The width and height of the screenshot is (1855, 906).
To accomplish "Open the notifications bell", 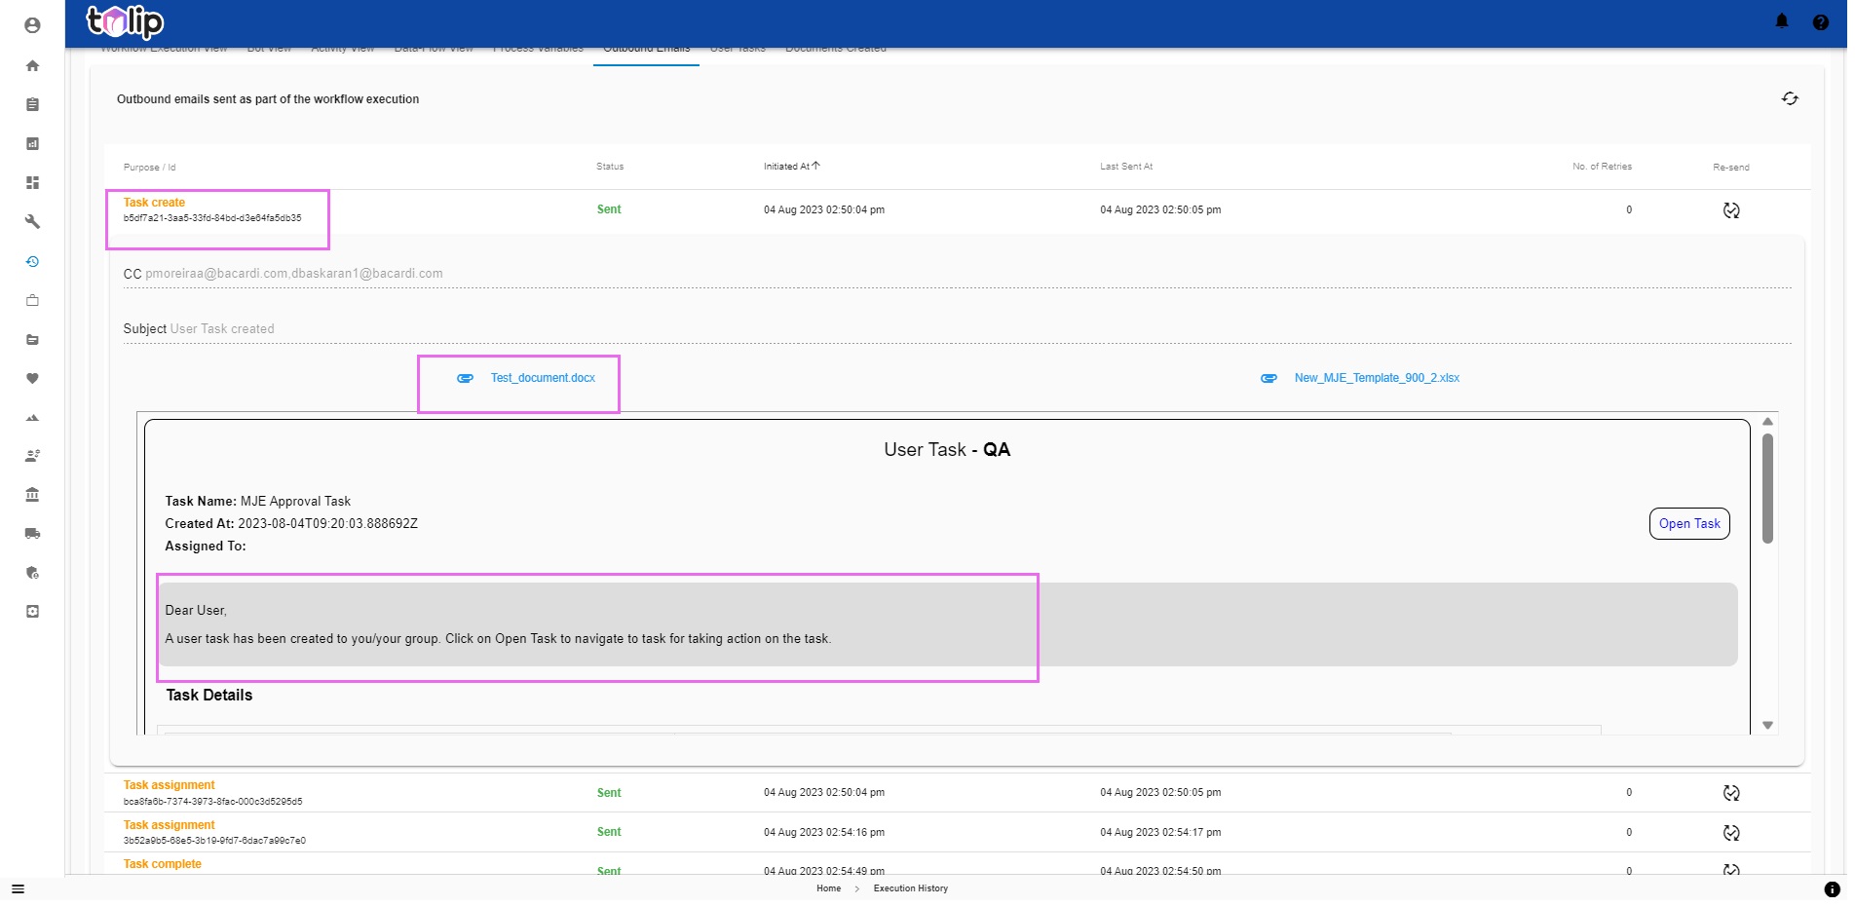I will click(1782, 20).
